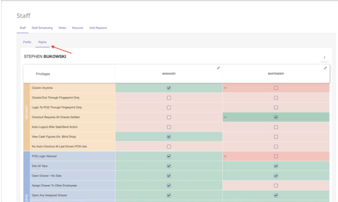Uncheck Clockin Anytime for Manager
Screen dimensions: 338x202
pos(169,88)
